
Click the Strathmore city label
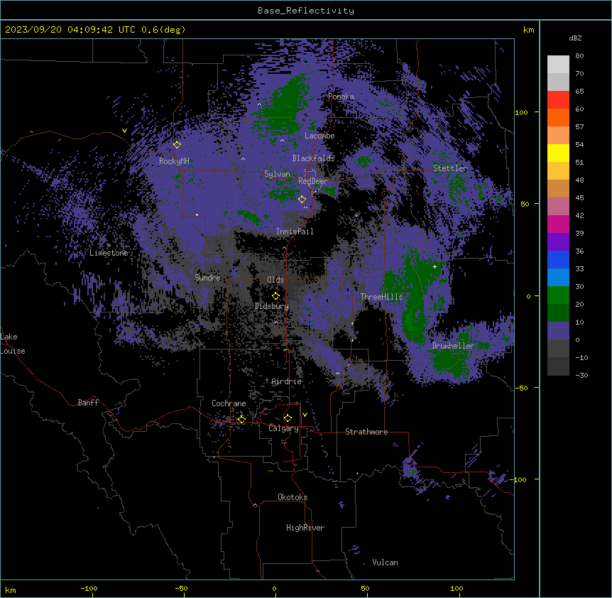click(366, 432)
